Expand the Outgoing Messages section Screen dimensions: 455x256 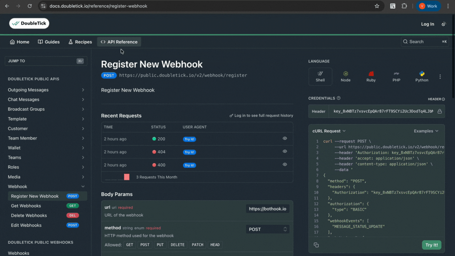(x=46, y=90)
